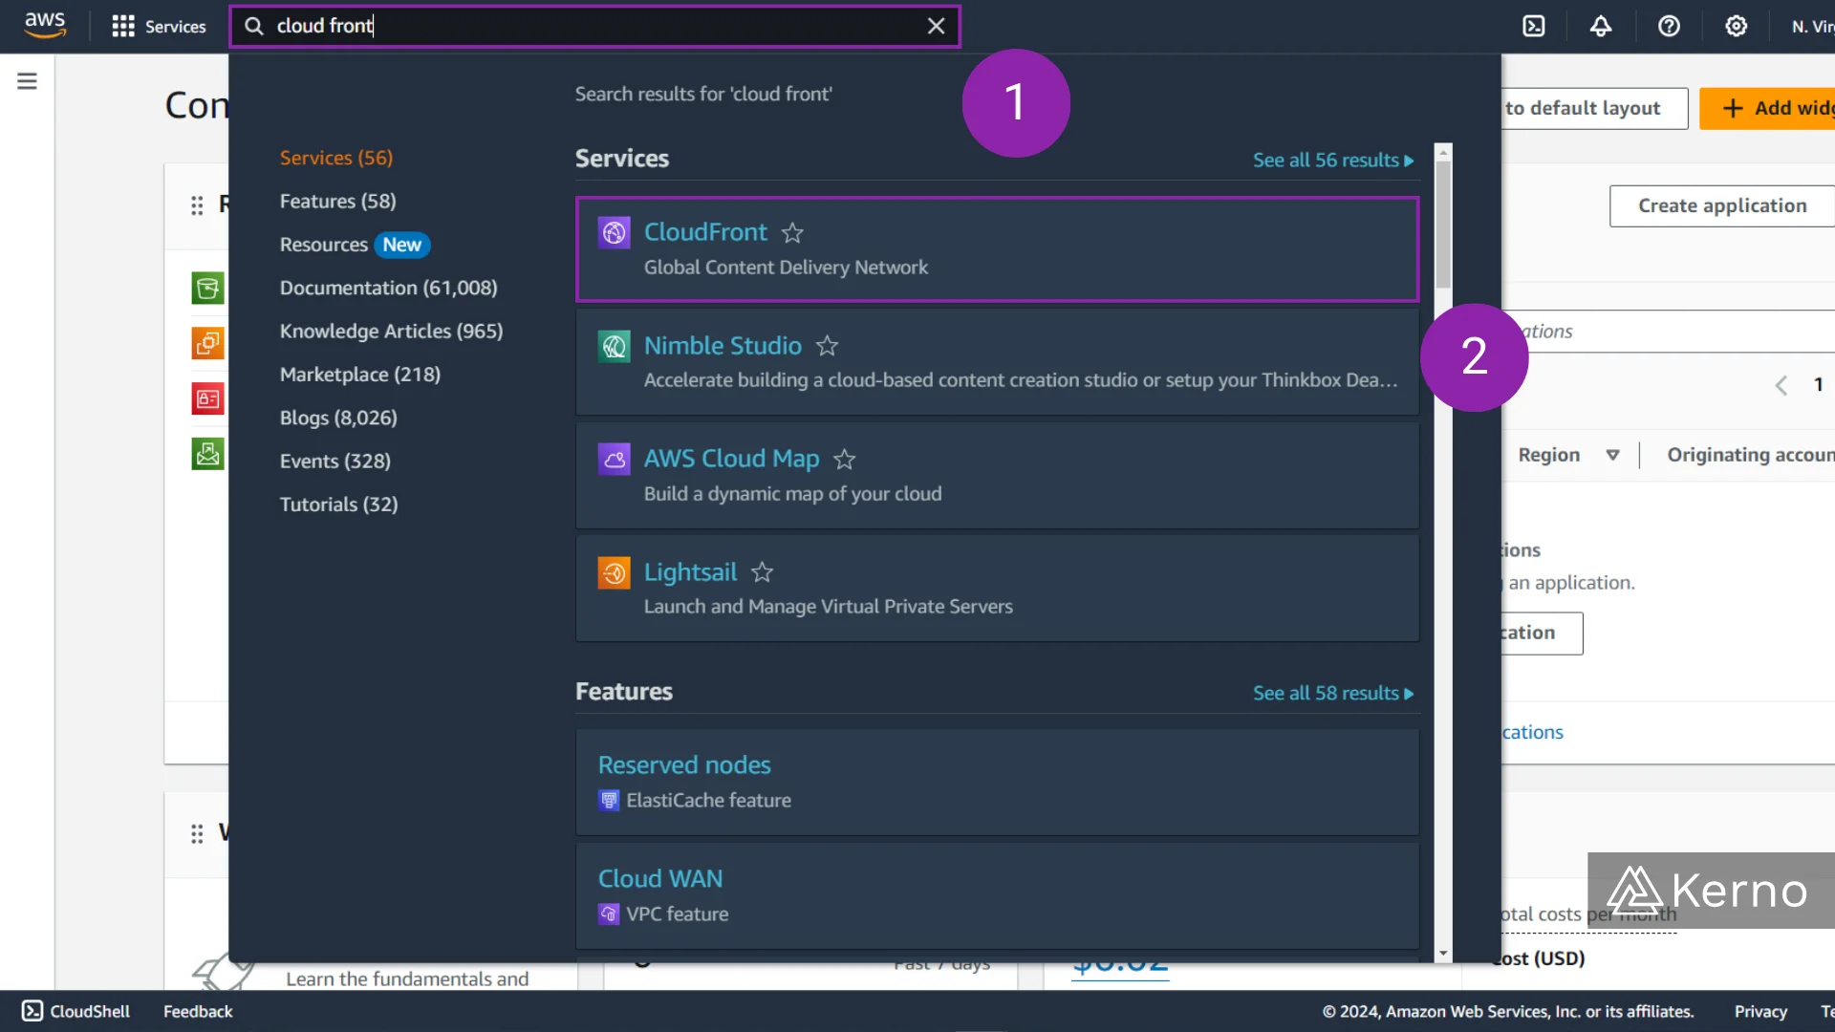Clear the search box with the X

click(936, 27)
